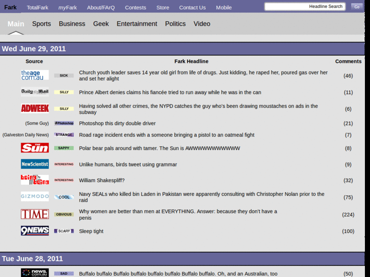Open the 9NEWS source logo
This screenshot has width=370, height=277.
35,230
